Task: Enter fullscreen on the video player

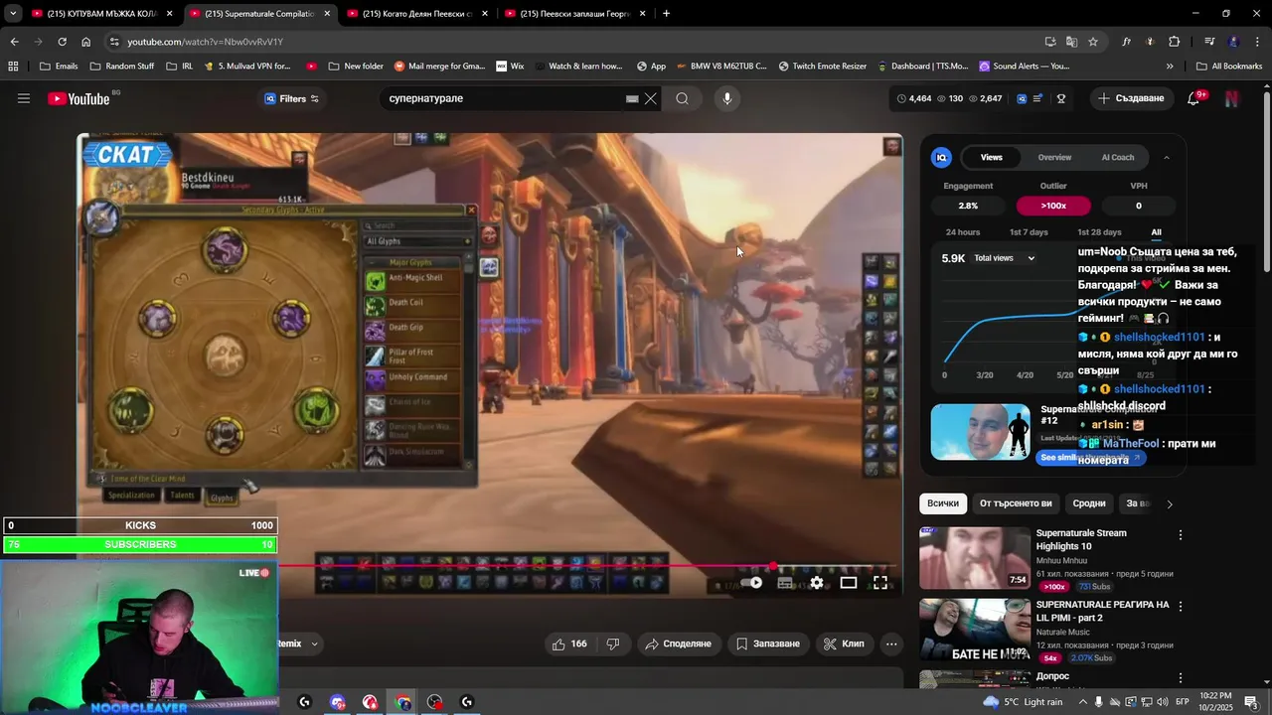Action: click(880, 583)
